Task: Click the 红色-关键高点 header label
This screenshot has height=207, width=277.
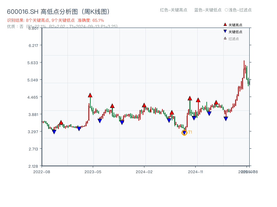Action: point(173,10)
